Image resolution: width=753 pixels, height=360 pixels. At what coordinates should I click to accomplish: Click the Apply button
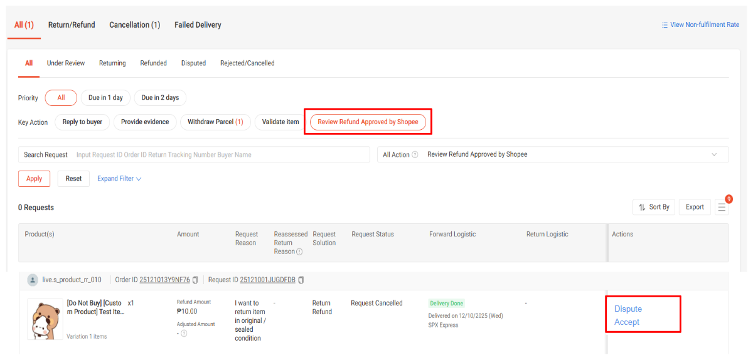click(34, 179)
